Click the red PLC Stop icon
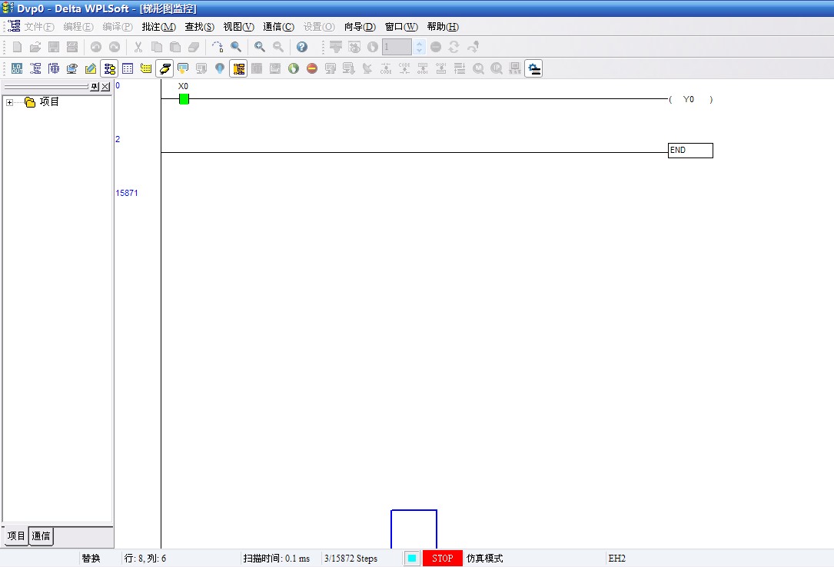The height and width of the screenshot is (567, 834). click(x=311, y=68)
